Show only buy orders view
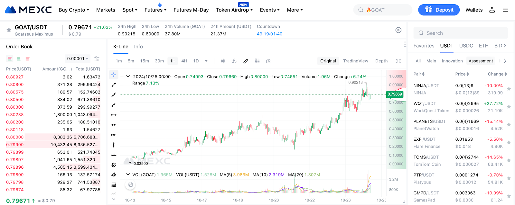 [x=19, y=59]
